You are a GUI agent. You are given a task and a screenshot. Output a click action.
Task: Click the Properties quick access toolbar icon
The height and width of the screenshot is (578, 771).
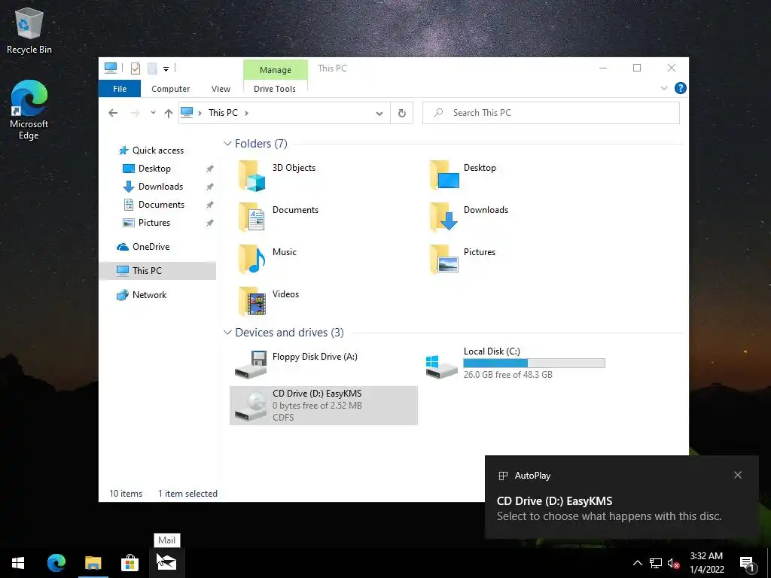[136, 68]
